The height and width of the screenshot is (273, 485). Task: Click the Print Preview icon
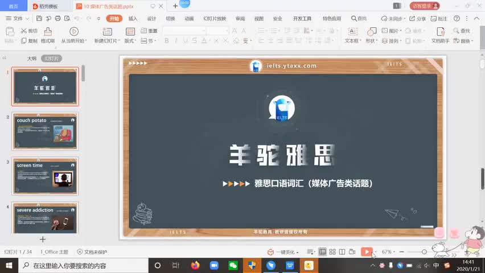pos(67,19)
